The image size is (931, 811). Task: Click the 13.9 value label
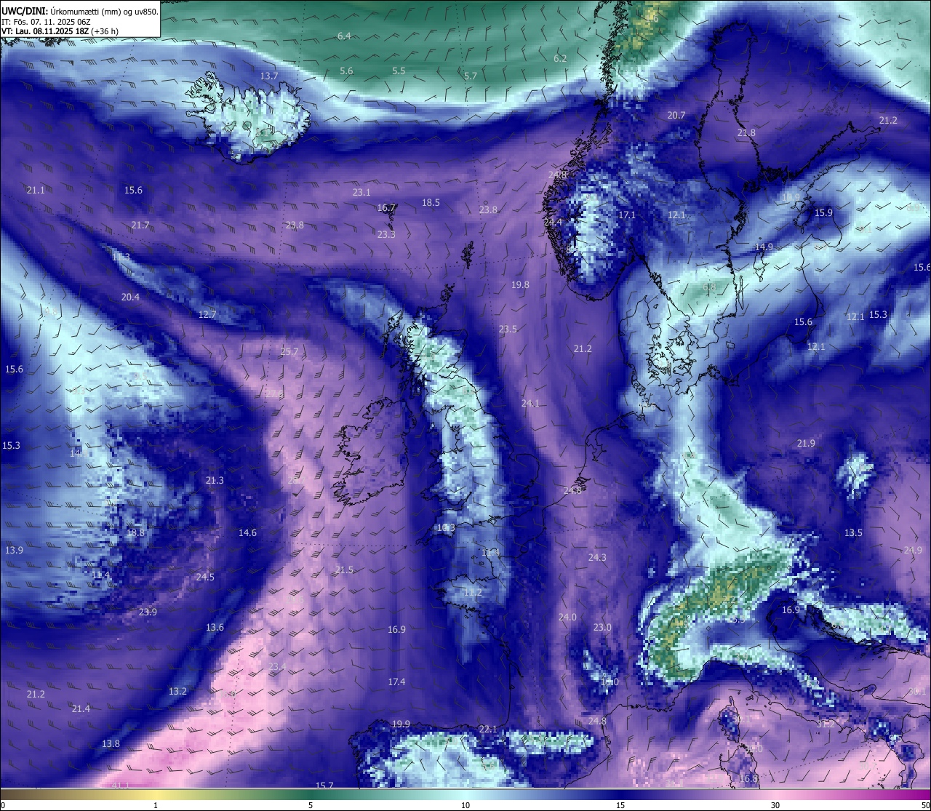pyautogui.click(x=14, y=551)
